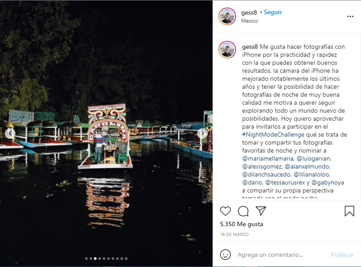
Task: Jump to the last carousel dot
Action: (x=126, y=259)
